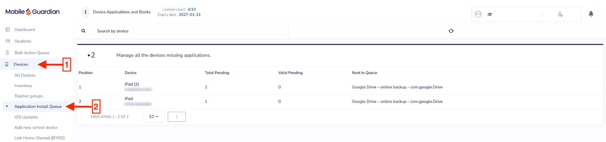Open iOS Updates page
Screen dimensions: 606x142
coord(26,117)
